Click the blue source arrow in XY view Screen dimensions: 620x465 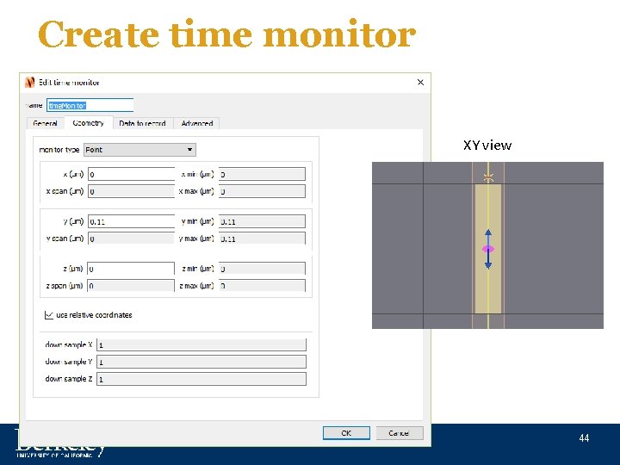[x=488, y=249]
